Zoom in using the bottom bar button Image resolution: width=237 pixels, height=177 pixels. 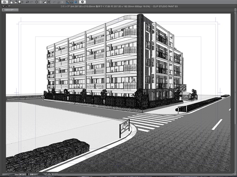tap(24, 174)
